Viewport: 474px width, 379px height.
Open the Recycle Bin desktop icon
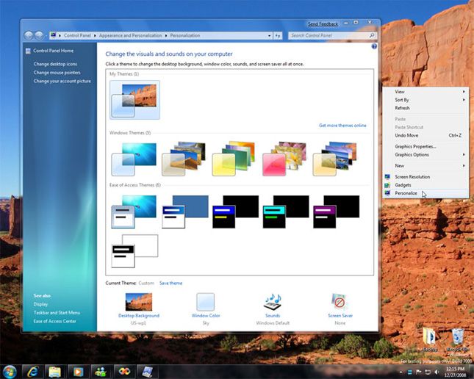(457, 340)
